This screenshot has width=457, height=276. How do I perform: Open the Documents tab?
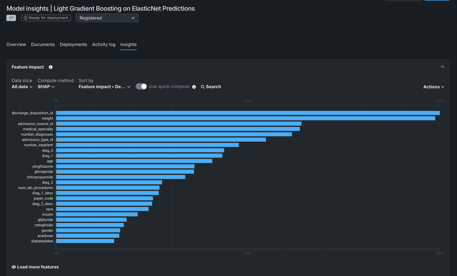click(43, 44)
